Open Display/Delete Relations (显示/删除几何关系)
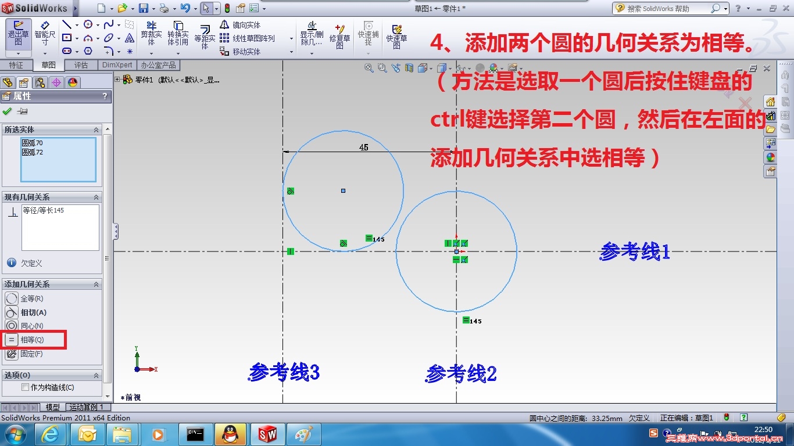Image resolution: width=794 pixels, height=446 pixels. pyautogui.click(x=312, y=34)
